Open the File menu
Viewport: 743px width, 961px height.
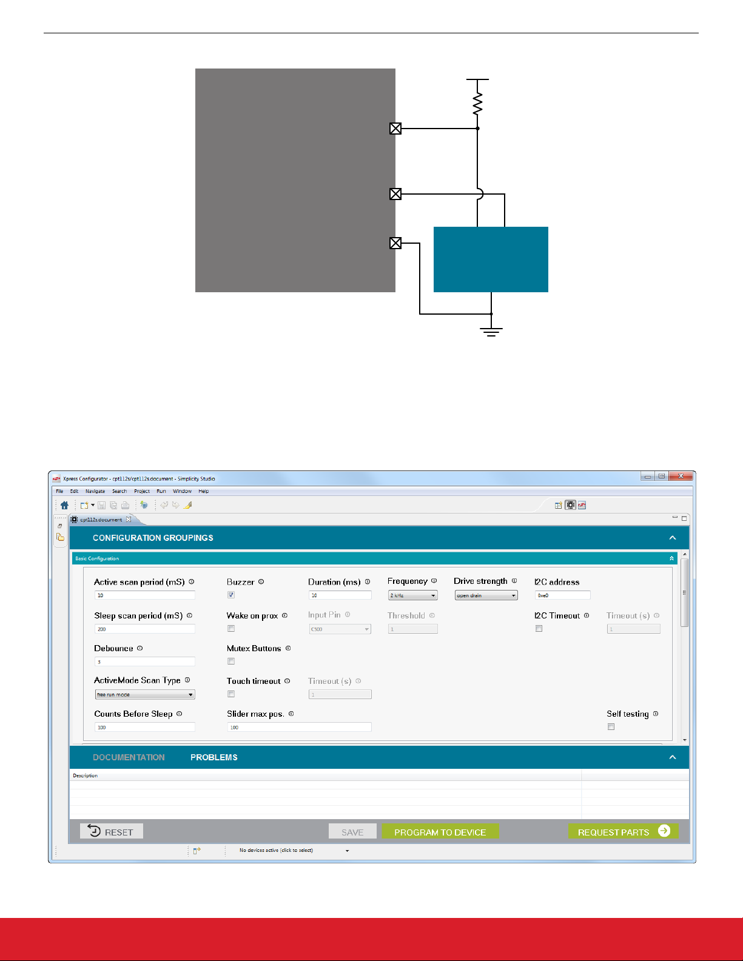point(59,491)
